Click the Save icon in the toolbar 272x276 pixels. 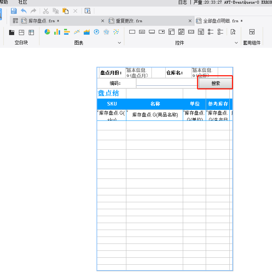coord(14,11)
